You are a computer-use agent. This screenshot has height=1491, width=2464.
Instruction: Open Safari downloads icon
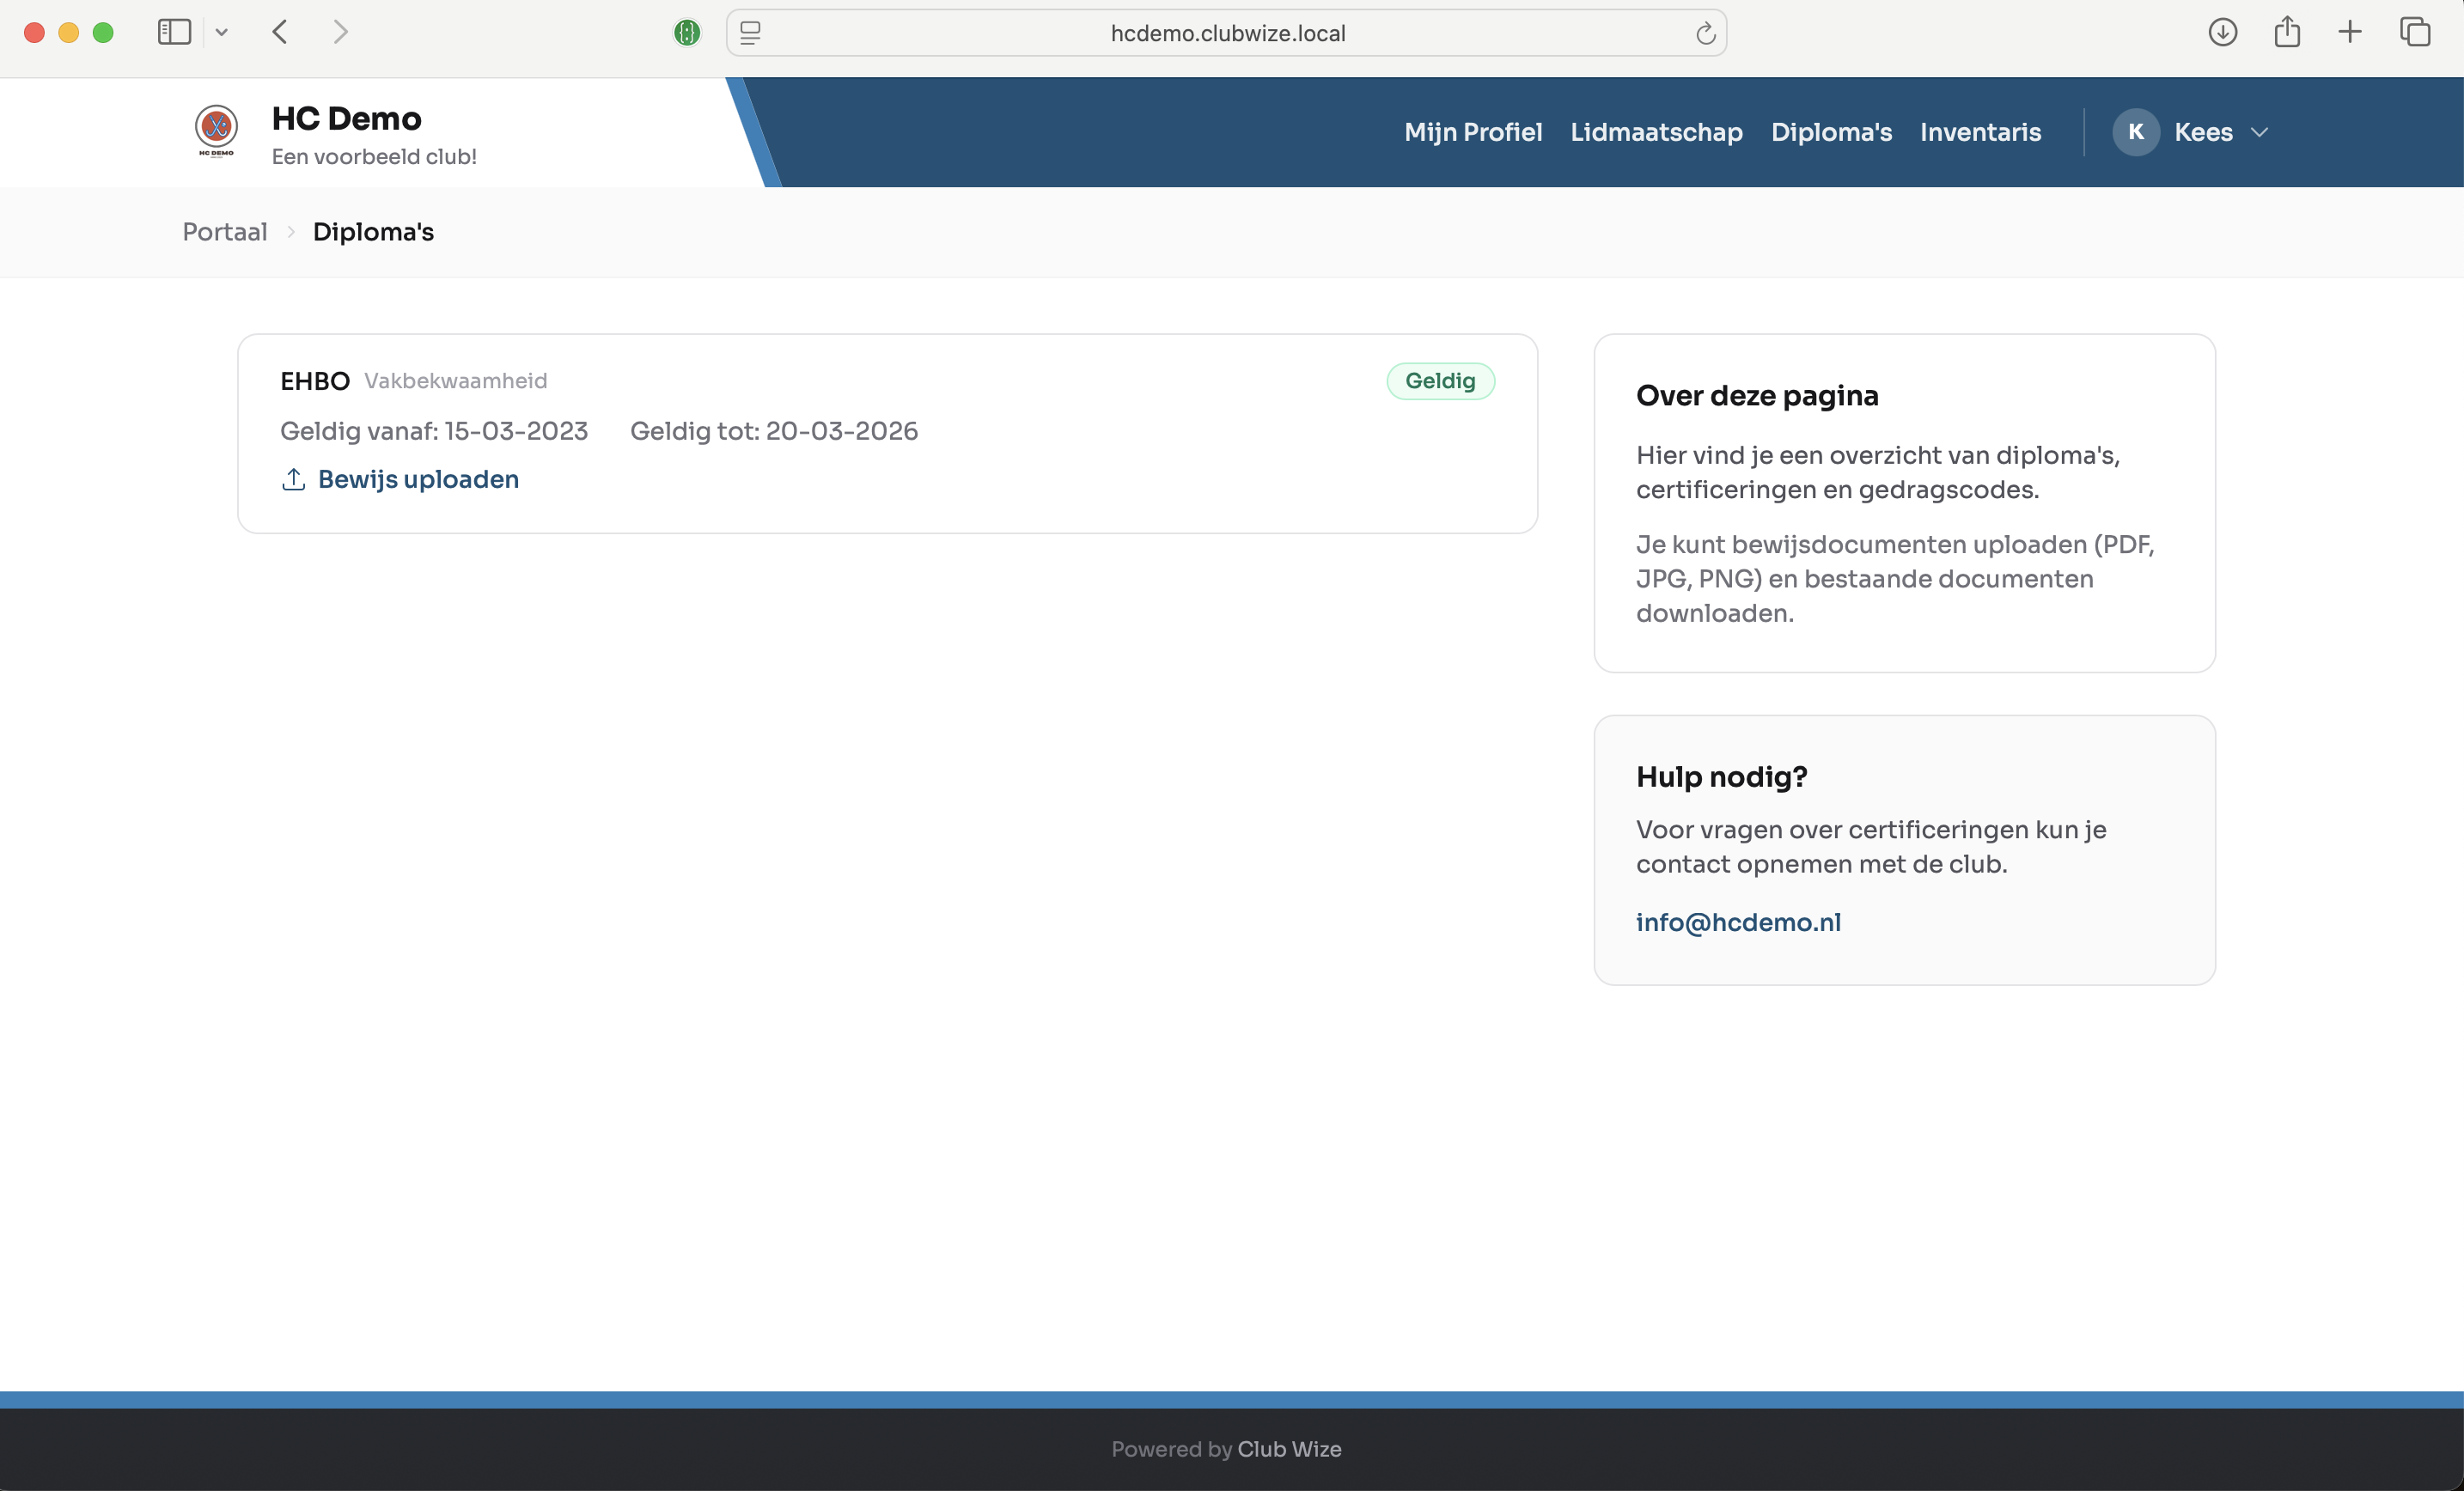click(2222, 32)
